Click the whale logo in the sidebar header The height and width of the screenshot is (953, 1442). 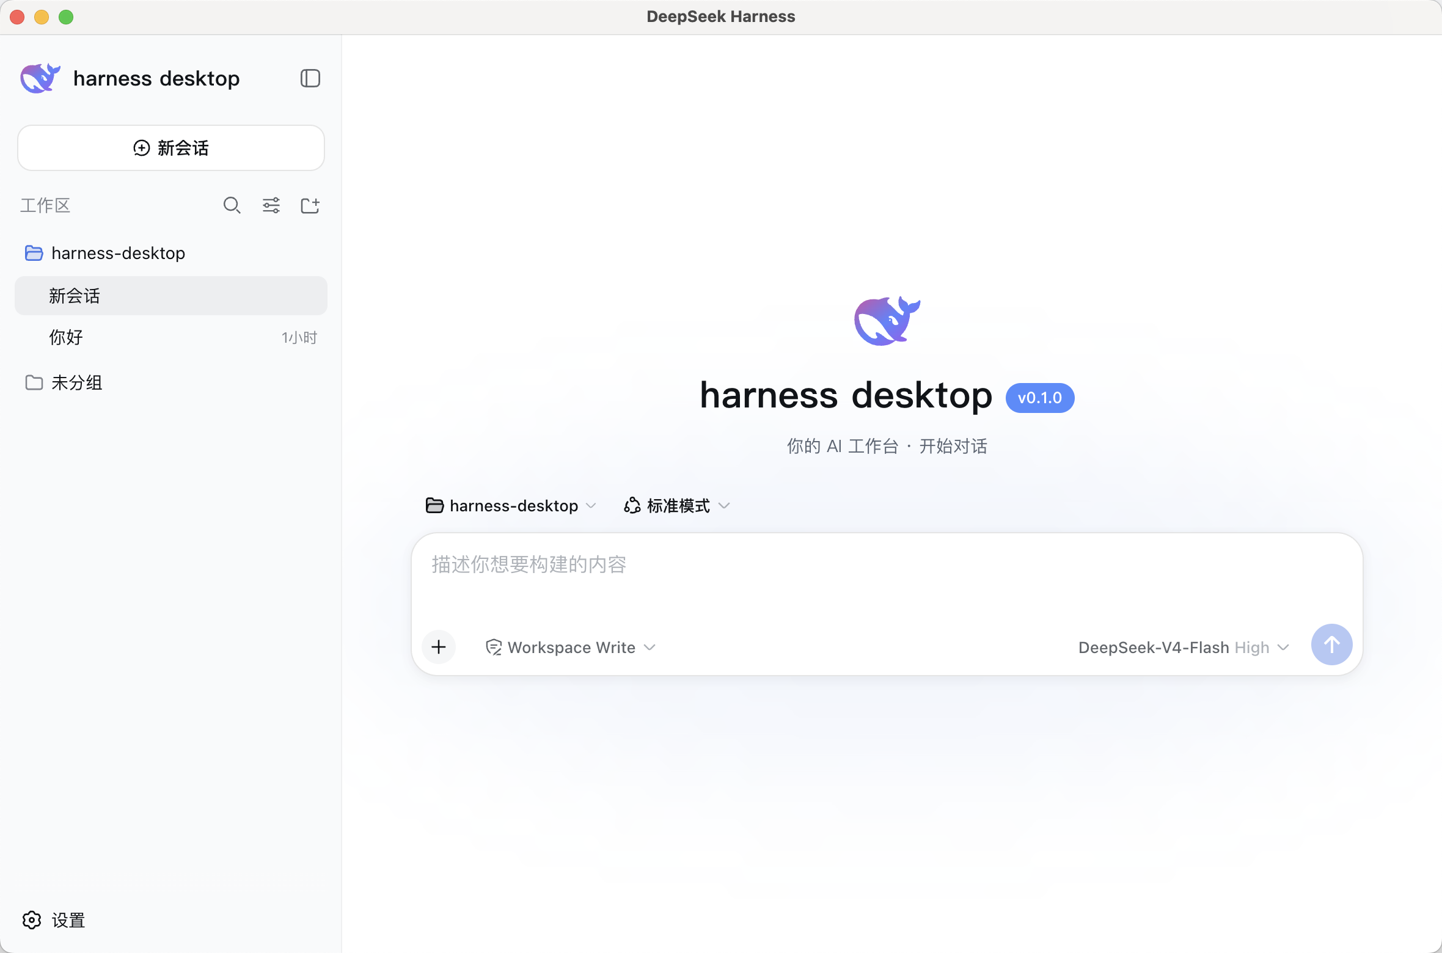(40, 78)
